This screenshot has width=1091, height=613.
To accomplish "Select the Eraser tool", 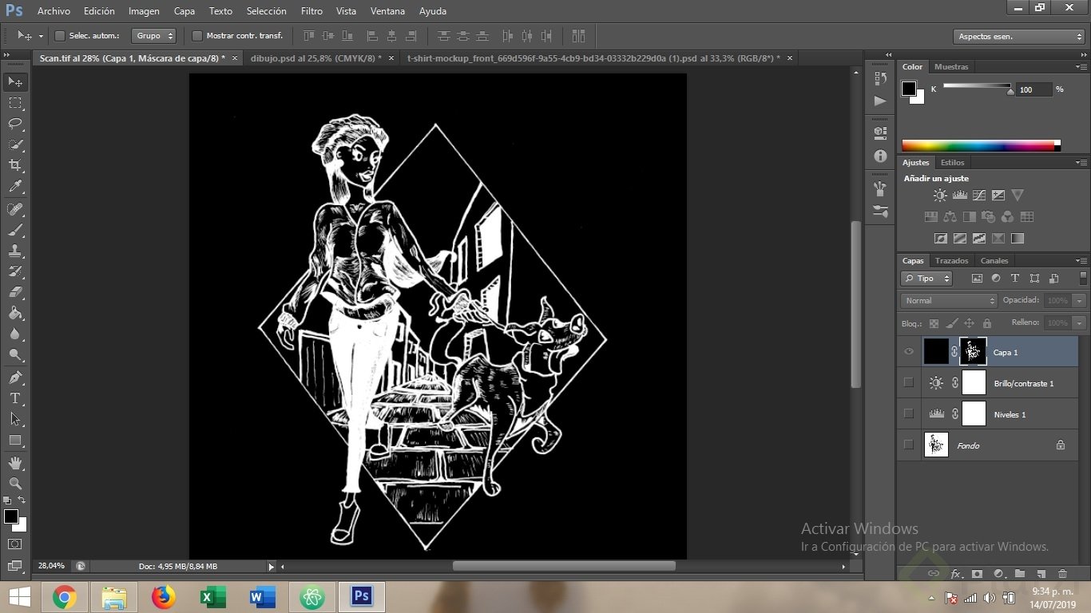I will coord(15,292).
